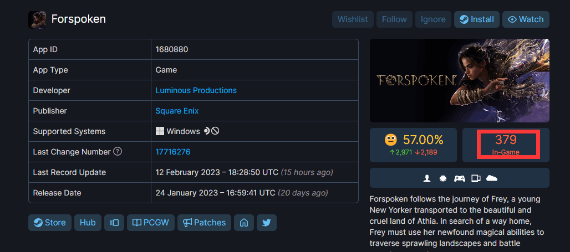Click the help icon next to Last Change Number
Screen dimensions: 570x252
(118, 151)
